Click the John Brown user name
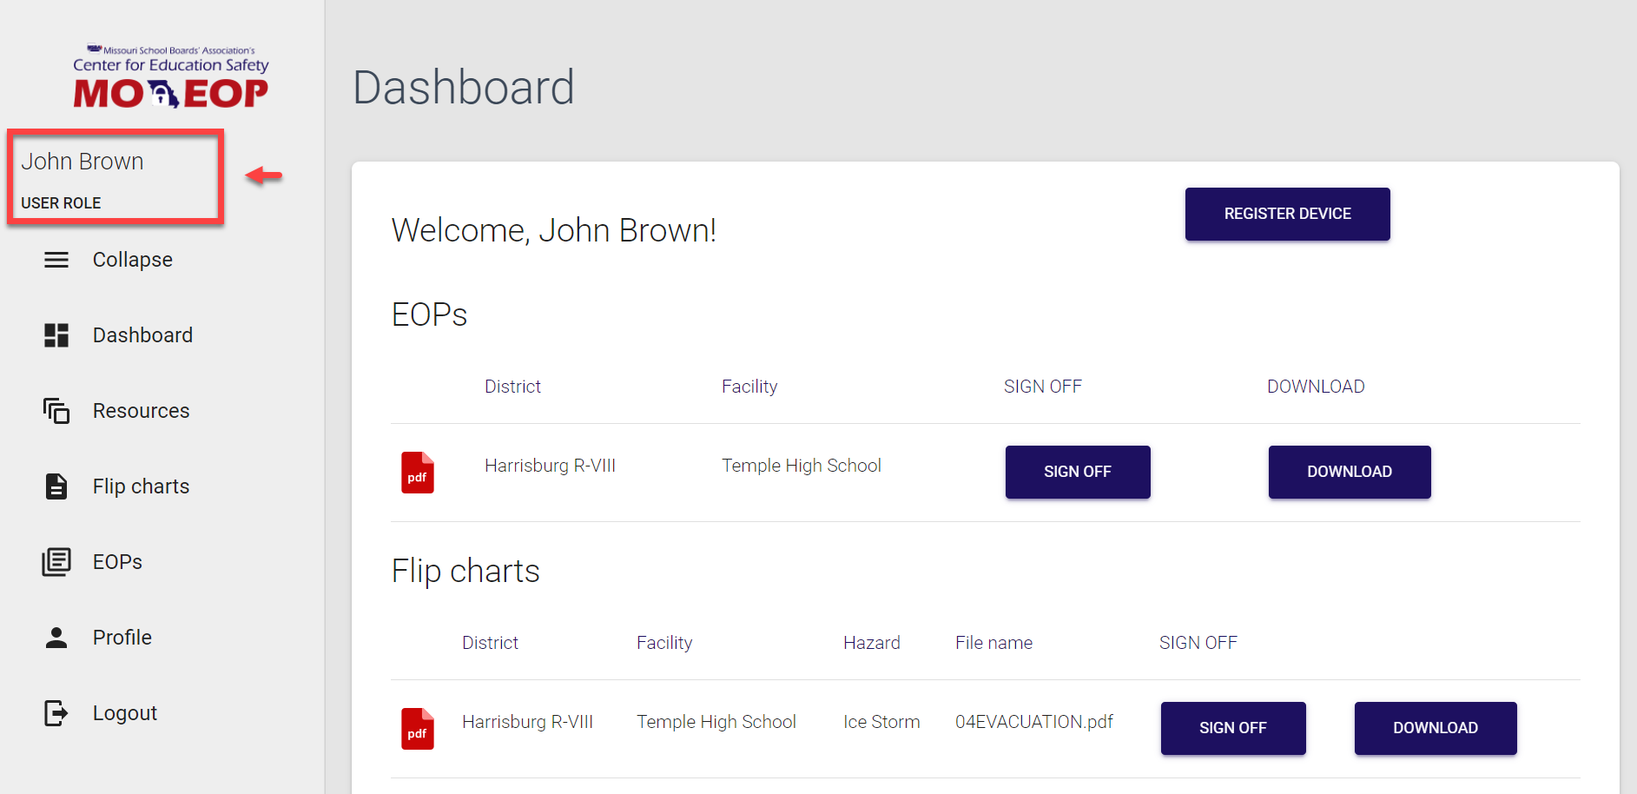 pyautogui.click(x=83, y=162)
